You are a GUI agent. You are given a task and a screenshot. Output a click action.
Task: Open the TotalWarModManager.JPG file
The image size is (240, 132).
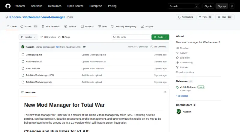click(x=40, y=75)
